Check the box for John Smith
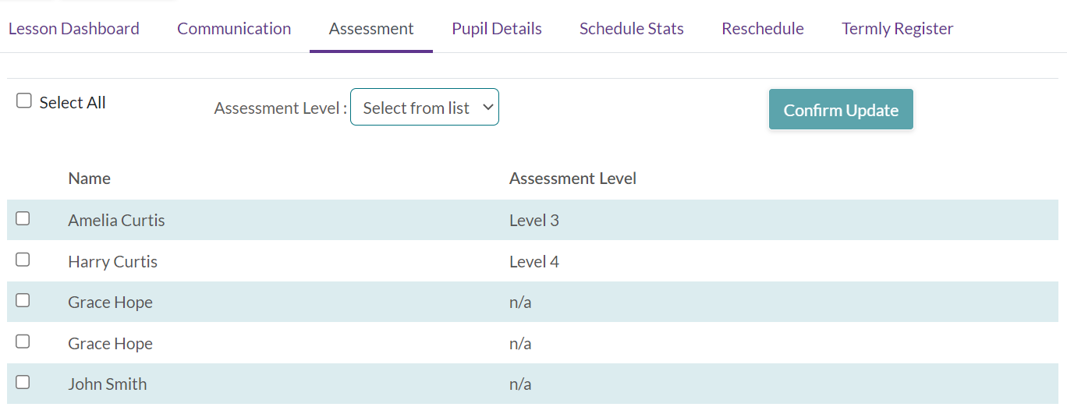The width and height of the screenshot is (1067, 414). pyautogui.click(x=23, y=383)
